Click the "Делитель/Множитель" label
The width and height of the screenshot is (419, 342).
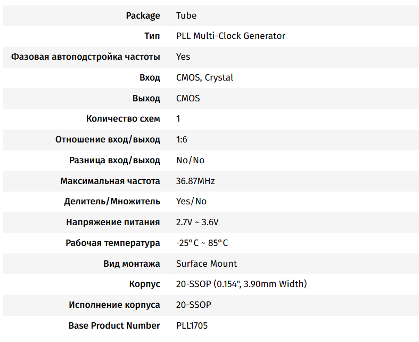pos(112,201)
